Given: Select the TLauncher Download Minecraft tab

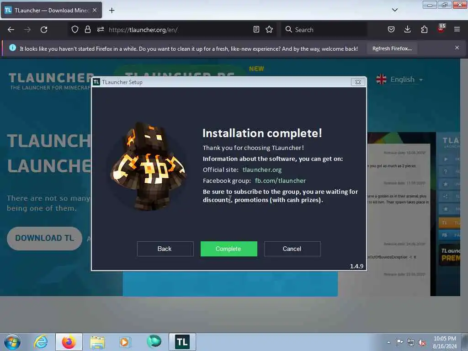Looking at the screenshot, I should tap(51, 10).
